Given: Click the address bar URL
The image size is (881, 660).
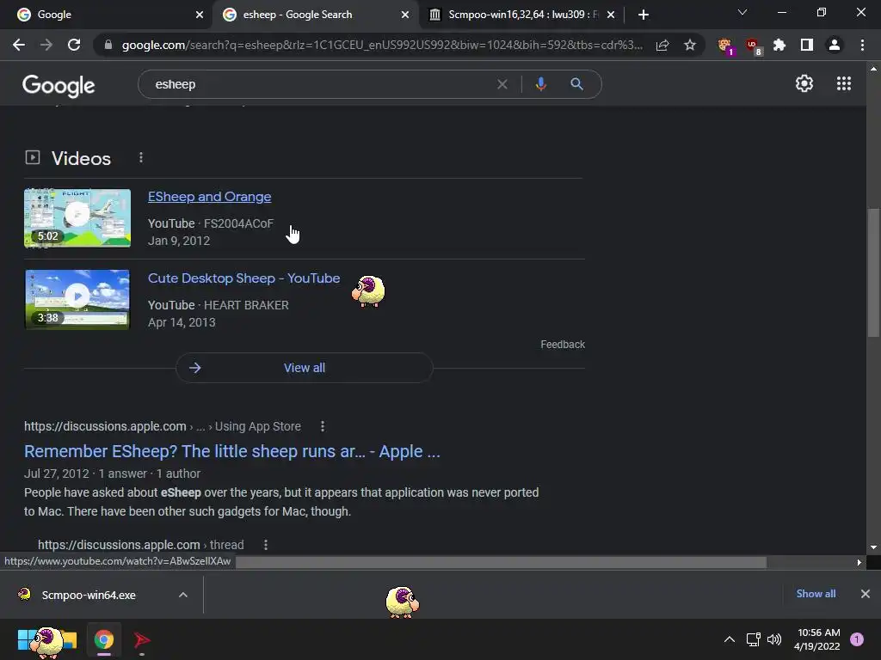Looking at the screenshot, I should click(x=382, y=45).
